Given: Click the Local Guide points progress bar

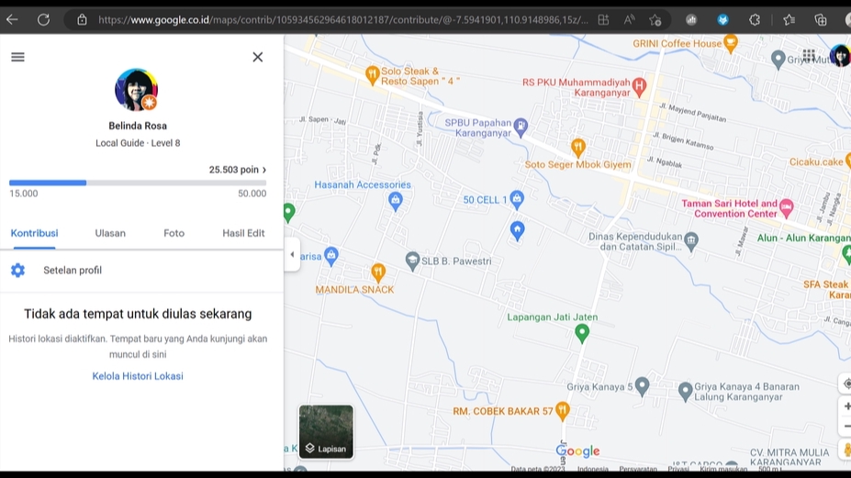Looking at the screenshot, I should pos(138,183).
